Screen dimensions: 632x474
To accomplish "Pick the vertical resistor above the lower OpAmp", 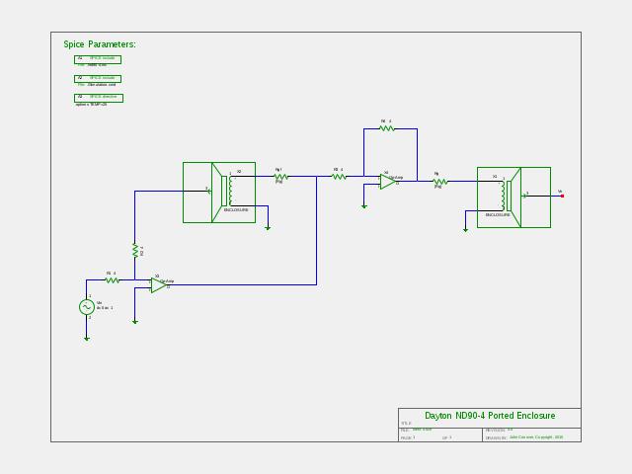I will tap(135, 250).
